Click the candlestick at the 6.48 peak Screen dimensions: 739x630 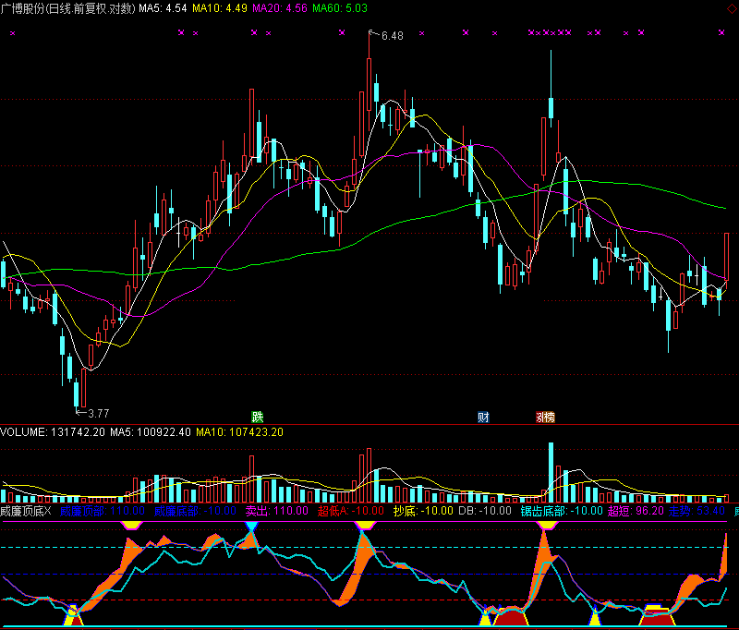[x=369, y=80]
